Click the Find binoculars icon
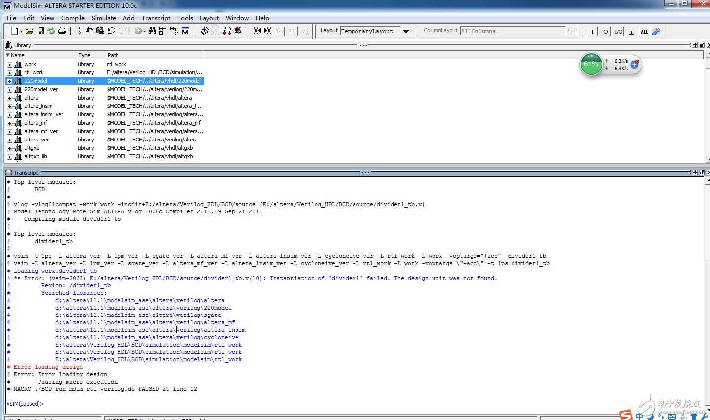The height and width of the screenshot is (420, 710). [152, 31]
